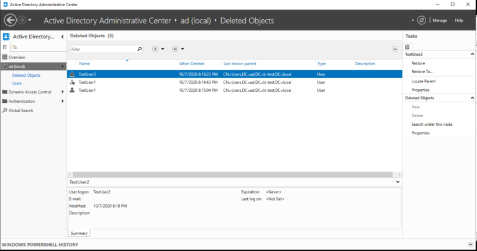
Task: Click Restore task
Action: 418,63
